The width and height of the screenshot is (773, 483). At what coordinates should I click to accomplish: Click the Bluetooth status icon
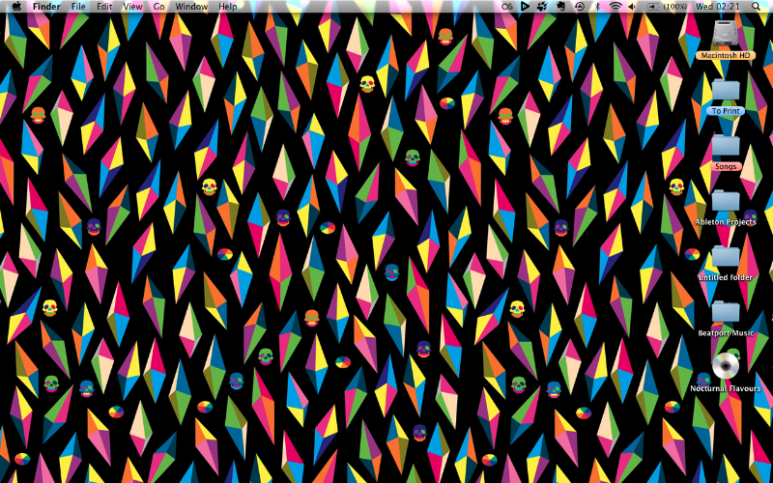597,7
